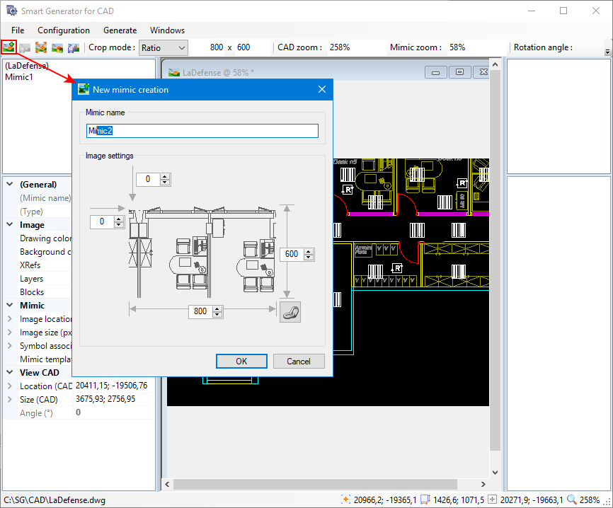Click the orange-arrows fit-image toolbar icon
This screenshot has width=613, height=508.
[41, 48]
